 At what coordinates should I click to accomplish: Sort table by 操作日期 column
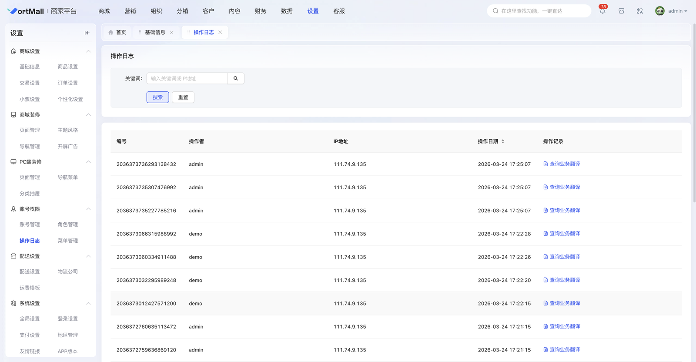(503, 141)
